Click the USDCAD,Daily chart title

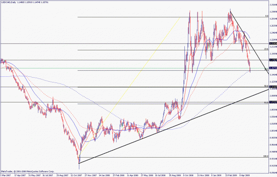(8, 3)
